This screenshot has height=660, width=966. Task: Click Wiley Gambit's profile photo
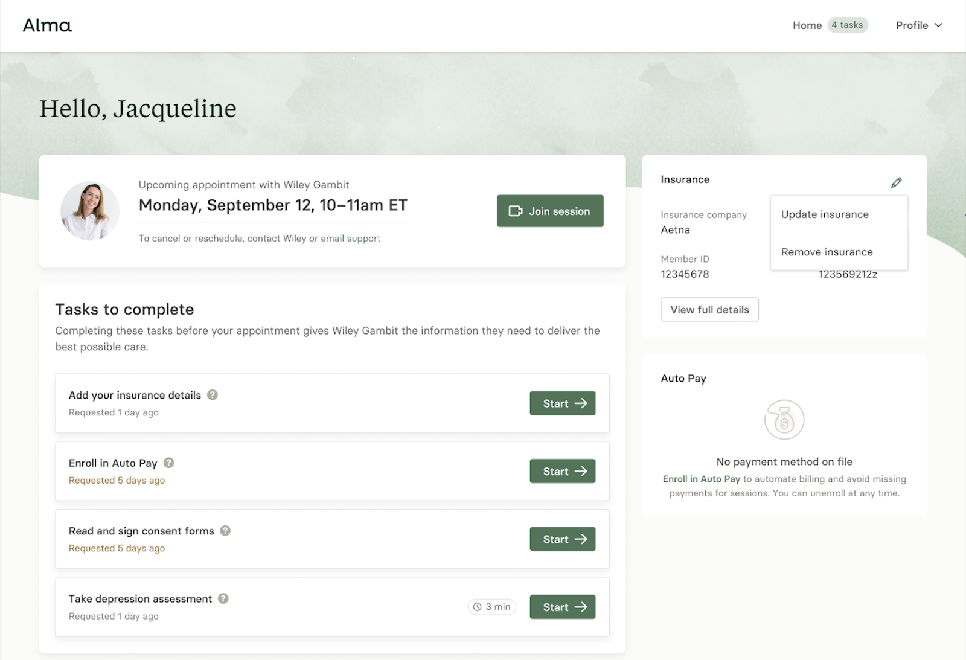pyautogui.click(x=89, y=211)
